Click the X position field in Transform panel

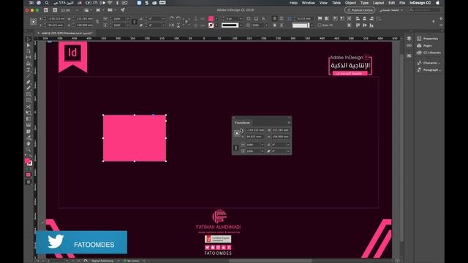(x=255, y=130)
